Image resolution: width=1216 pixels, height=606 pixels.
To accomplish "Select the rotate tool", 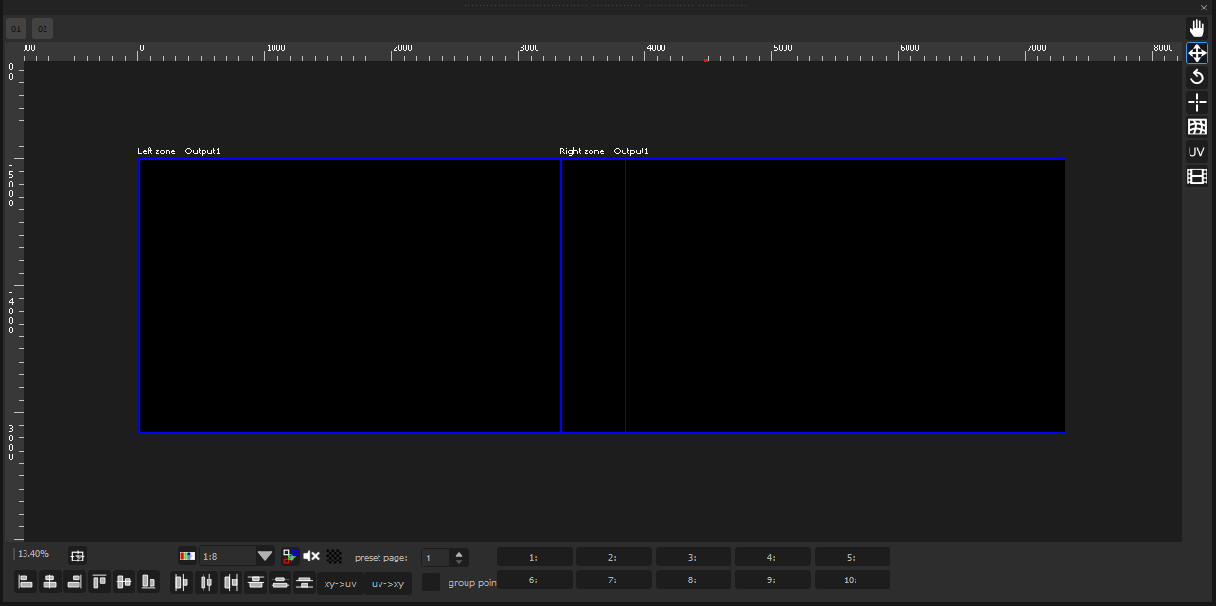I will click(x=1197, y=78).
